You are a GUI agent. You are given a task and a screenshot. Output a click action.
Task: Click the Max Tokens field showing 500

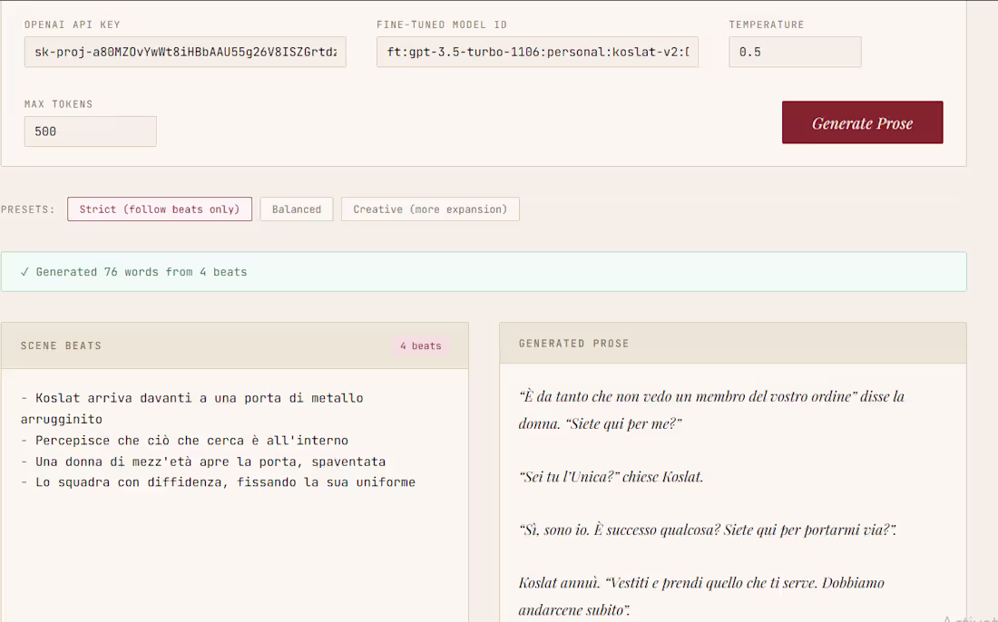pos(91,131)
